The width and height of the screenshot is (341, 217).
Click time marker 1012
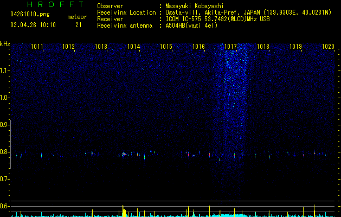pyautogui.click(x=69, y=47)
